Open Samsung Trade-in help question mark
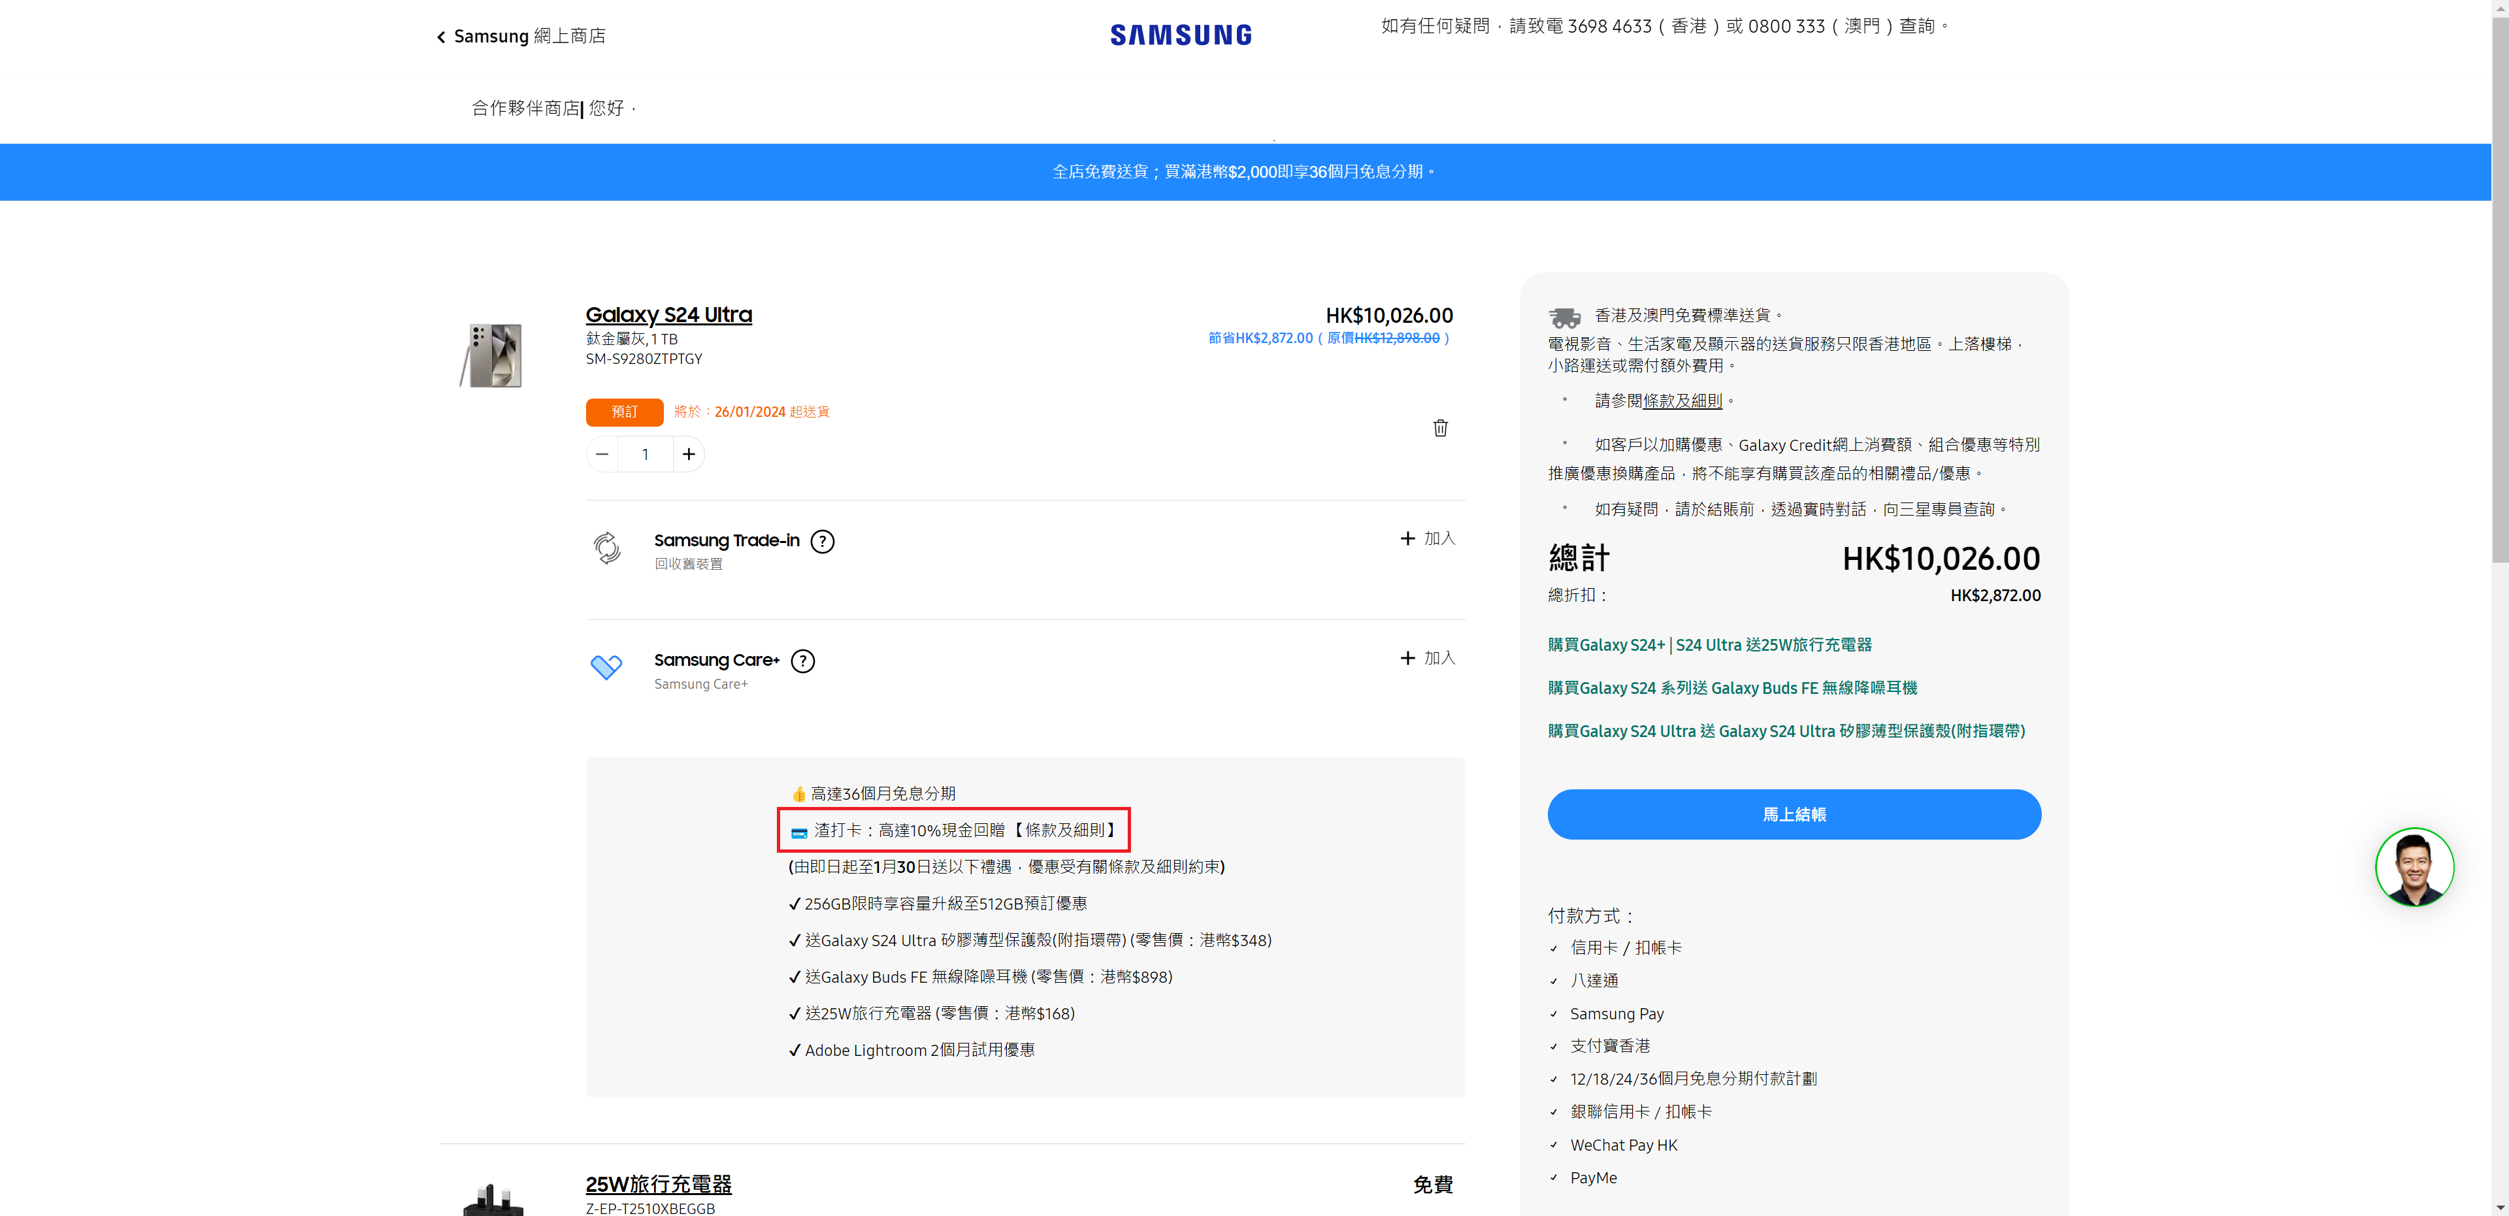2509x1216 pixels. 822,542
